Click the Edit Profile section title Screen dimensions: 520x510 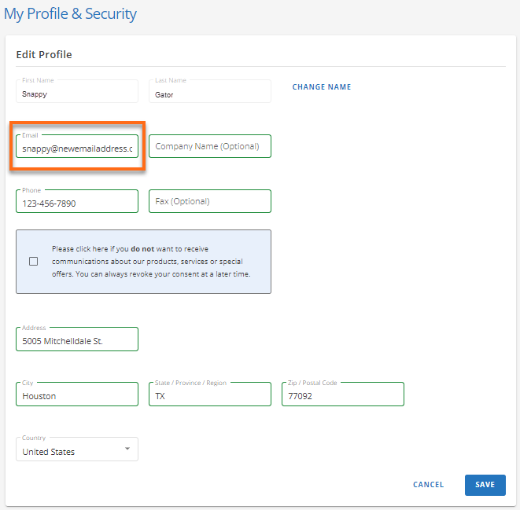point(44,55)
